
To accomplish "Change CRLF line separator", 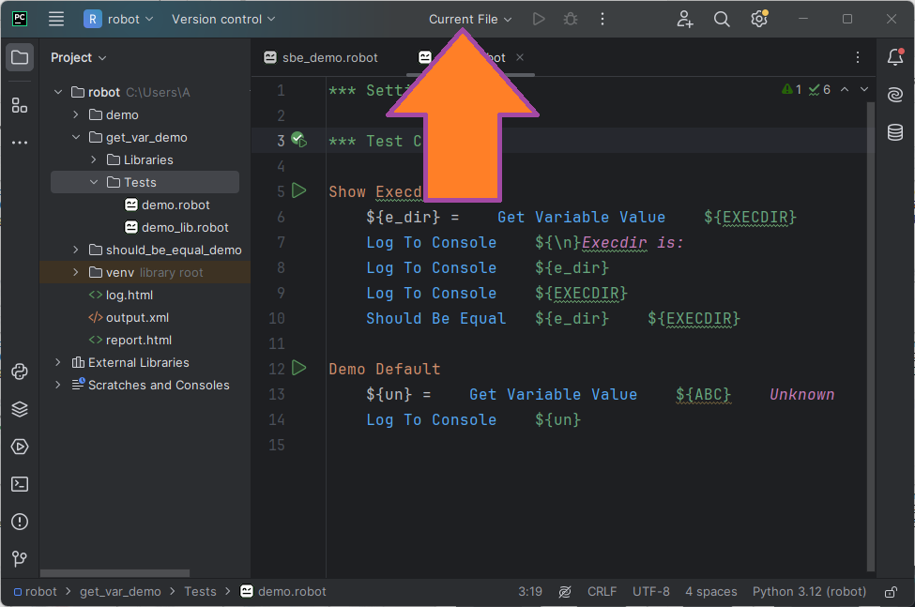I will [x=602, y=592].
